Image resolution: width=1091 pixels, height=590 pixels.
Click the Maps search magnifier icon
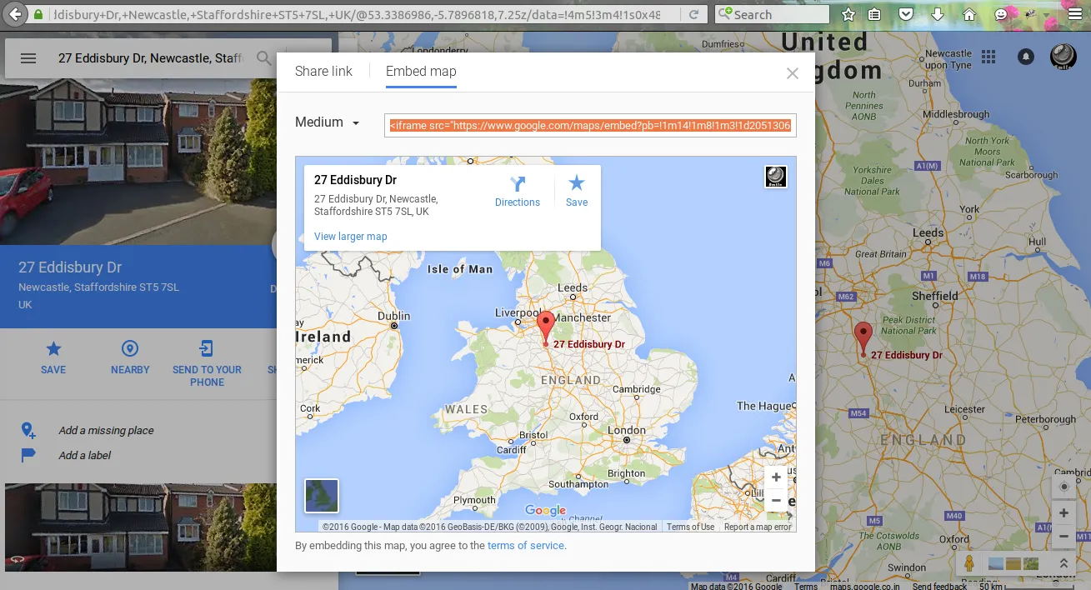(x=263, y=58)
